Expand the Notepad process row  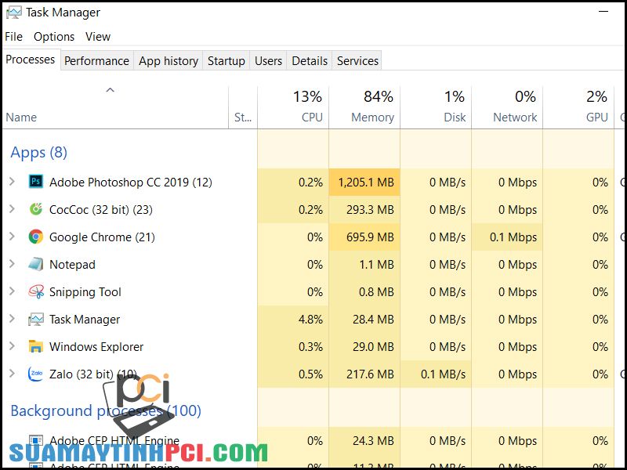pyautogui.click(x=12, y=264)
